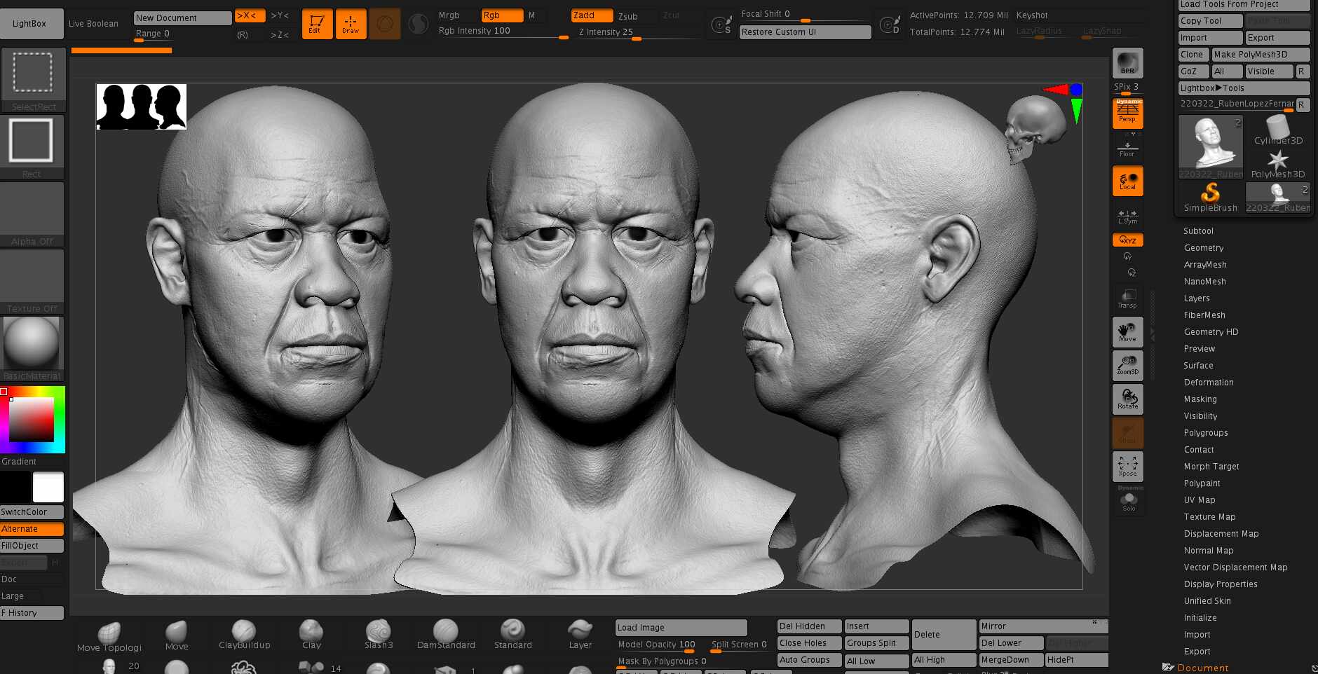Toggle Persp dynamic perspective
This screenshot has height=674, width=1318.
pos(1127,114)
